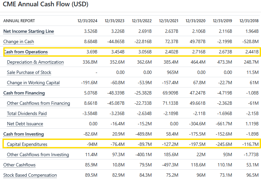This screenshot has width=261, height=180.
Task: Click net income value 3.526B
Action: pos(91,31)
